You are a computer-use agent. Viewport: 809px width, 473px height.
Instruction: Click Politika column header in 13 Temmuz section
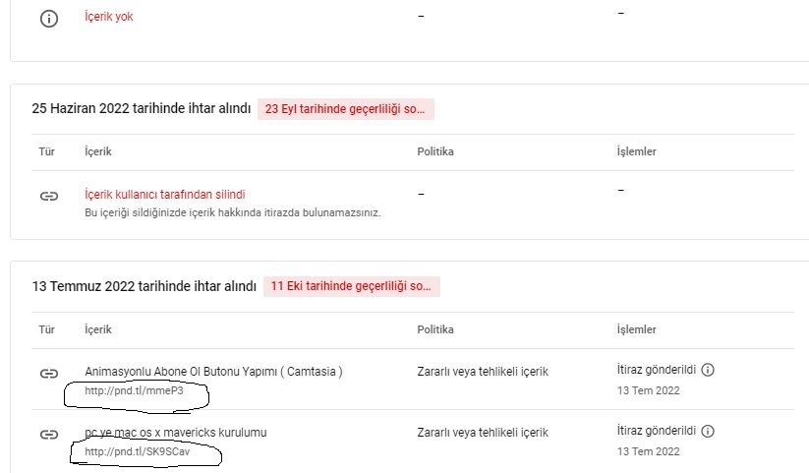click(x=435, y=329)
